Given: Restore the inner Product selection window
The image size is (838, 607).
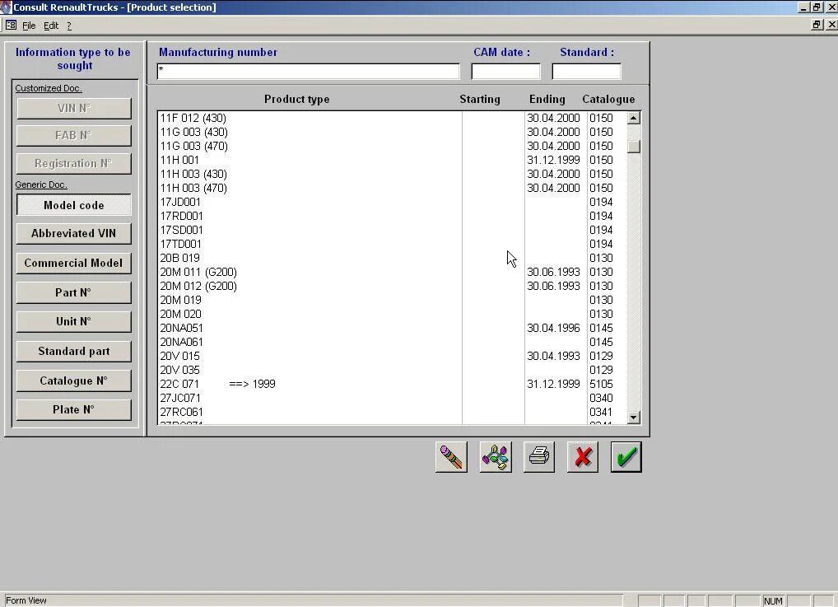Looking at the screenshot, I should [x=817, y=25].
